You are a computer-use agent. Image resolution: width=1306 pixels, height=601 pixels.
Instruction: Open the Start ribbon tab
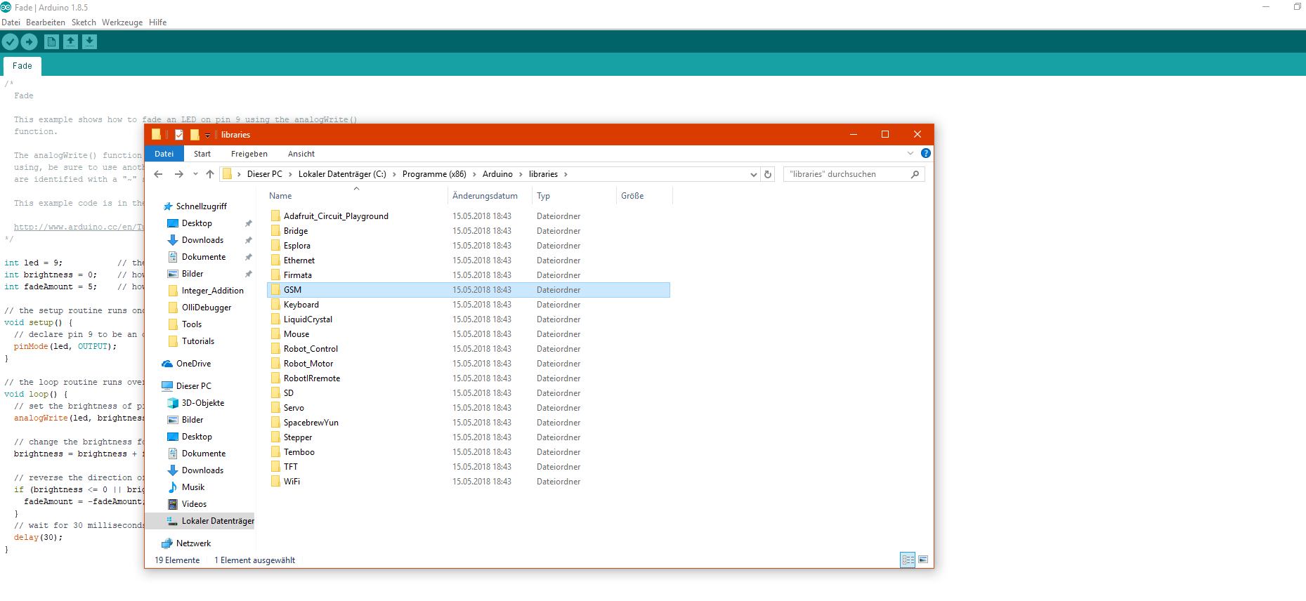coord(202,154)
